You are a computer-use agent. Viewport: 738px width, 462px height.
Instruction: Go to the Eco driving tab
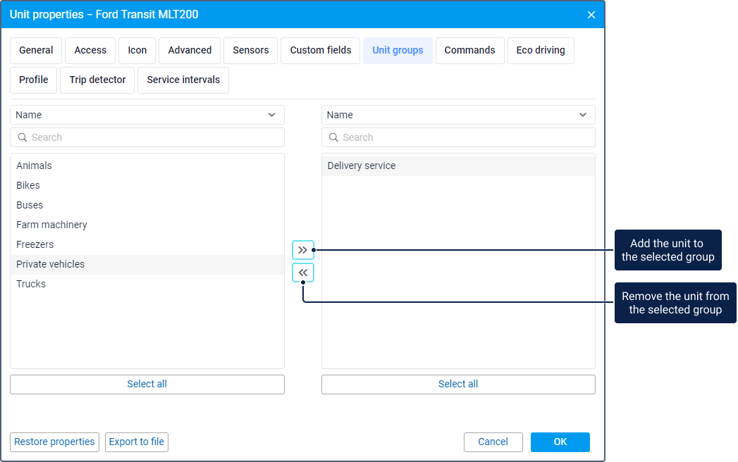[540, 51]
